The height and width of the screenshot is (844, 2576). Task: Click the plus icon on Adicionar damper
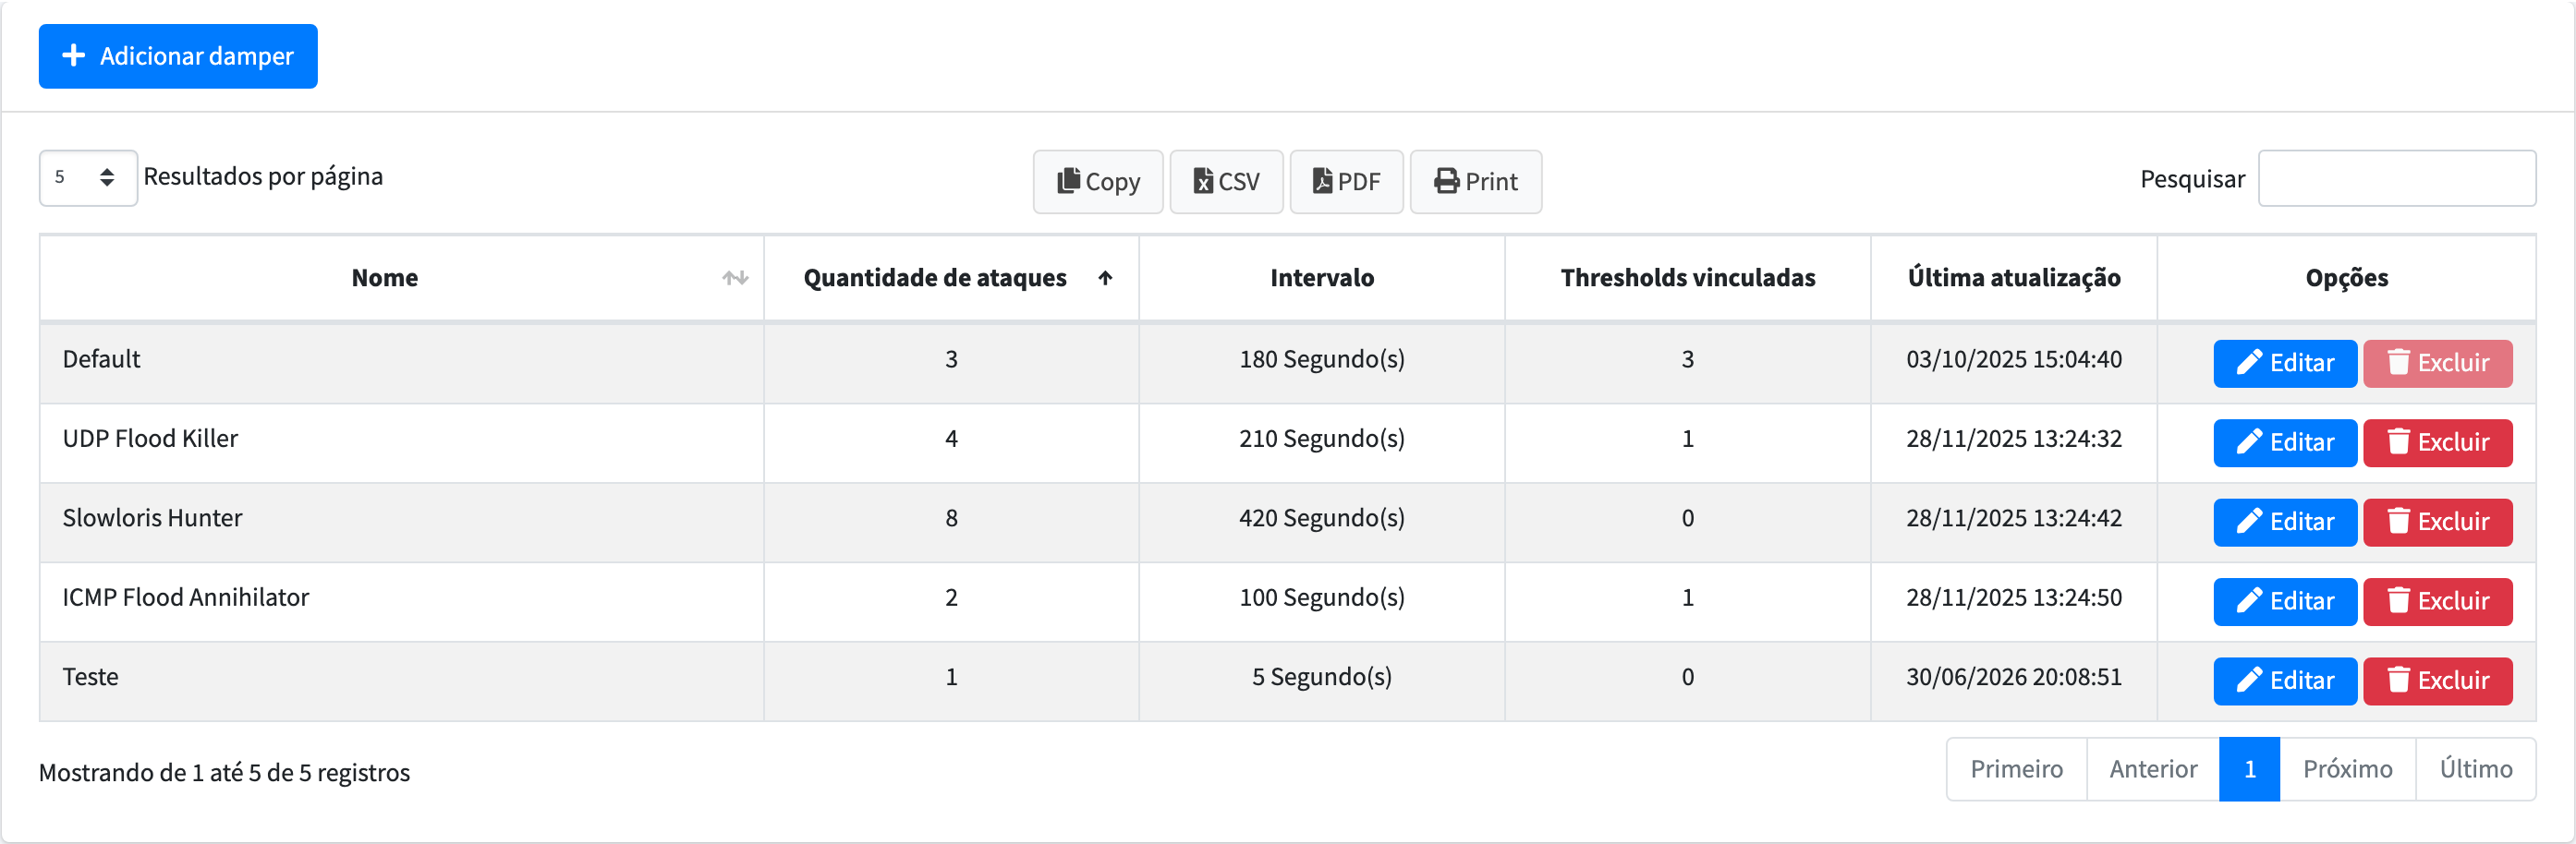(73, 56)
